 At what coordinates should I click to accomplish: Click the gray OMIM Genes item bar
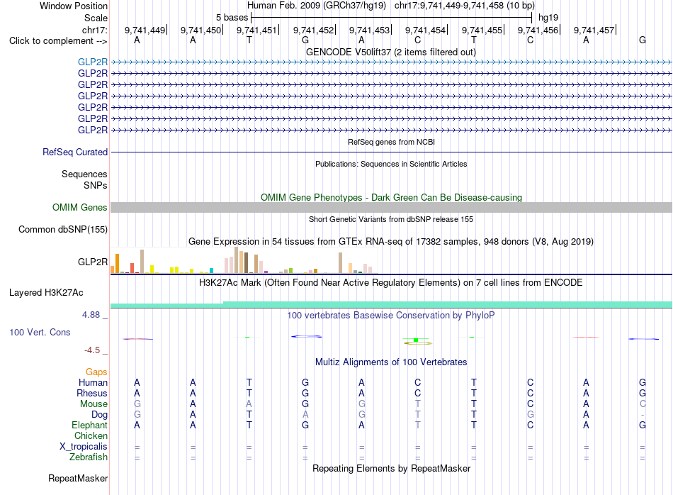391,208
